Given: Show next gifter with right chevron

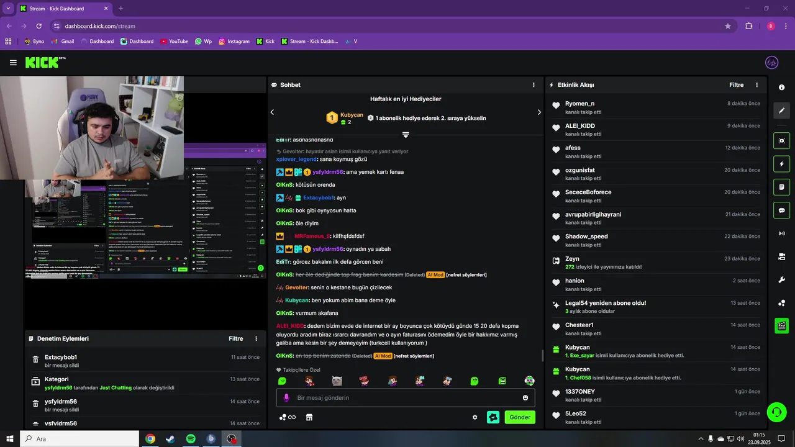Looking at the screenshot, I should coord(539,112).
